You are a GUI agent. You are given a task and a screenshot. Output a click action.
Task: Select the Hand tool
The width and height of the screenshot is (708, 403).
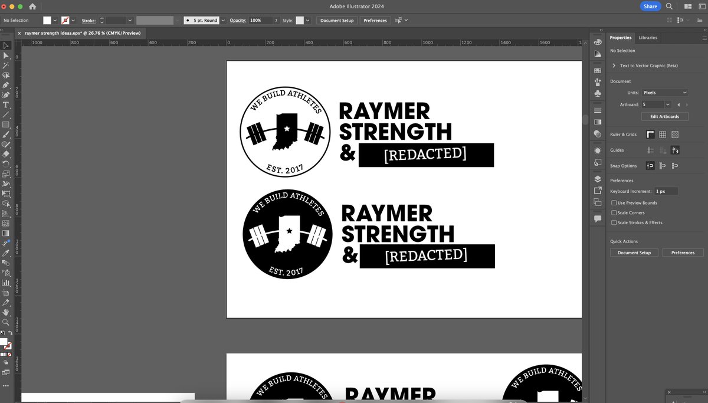coord(6,312)
